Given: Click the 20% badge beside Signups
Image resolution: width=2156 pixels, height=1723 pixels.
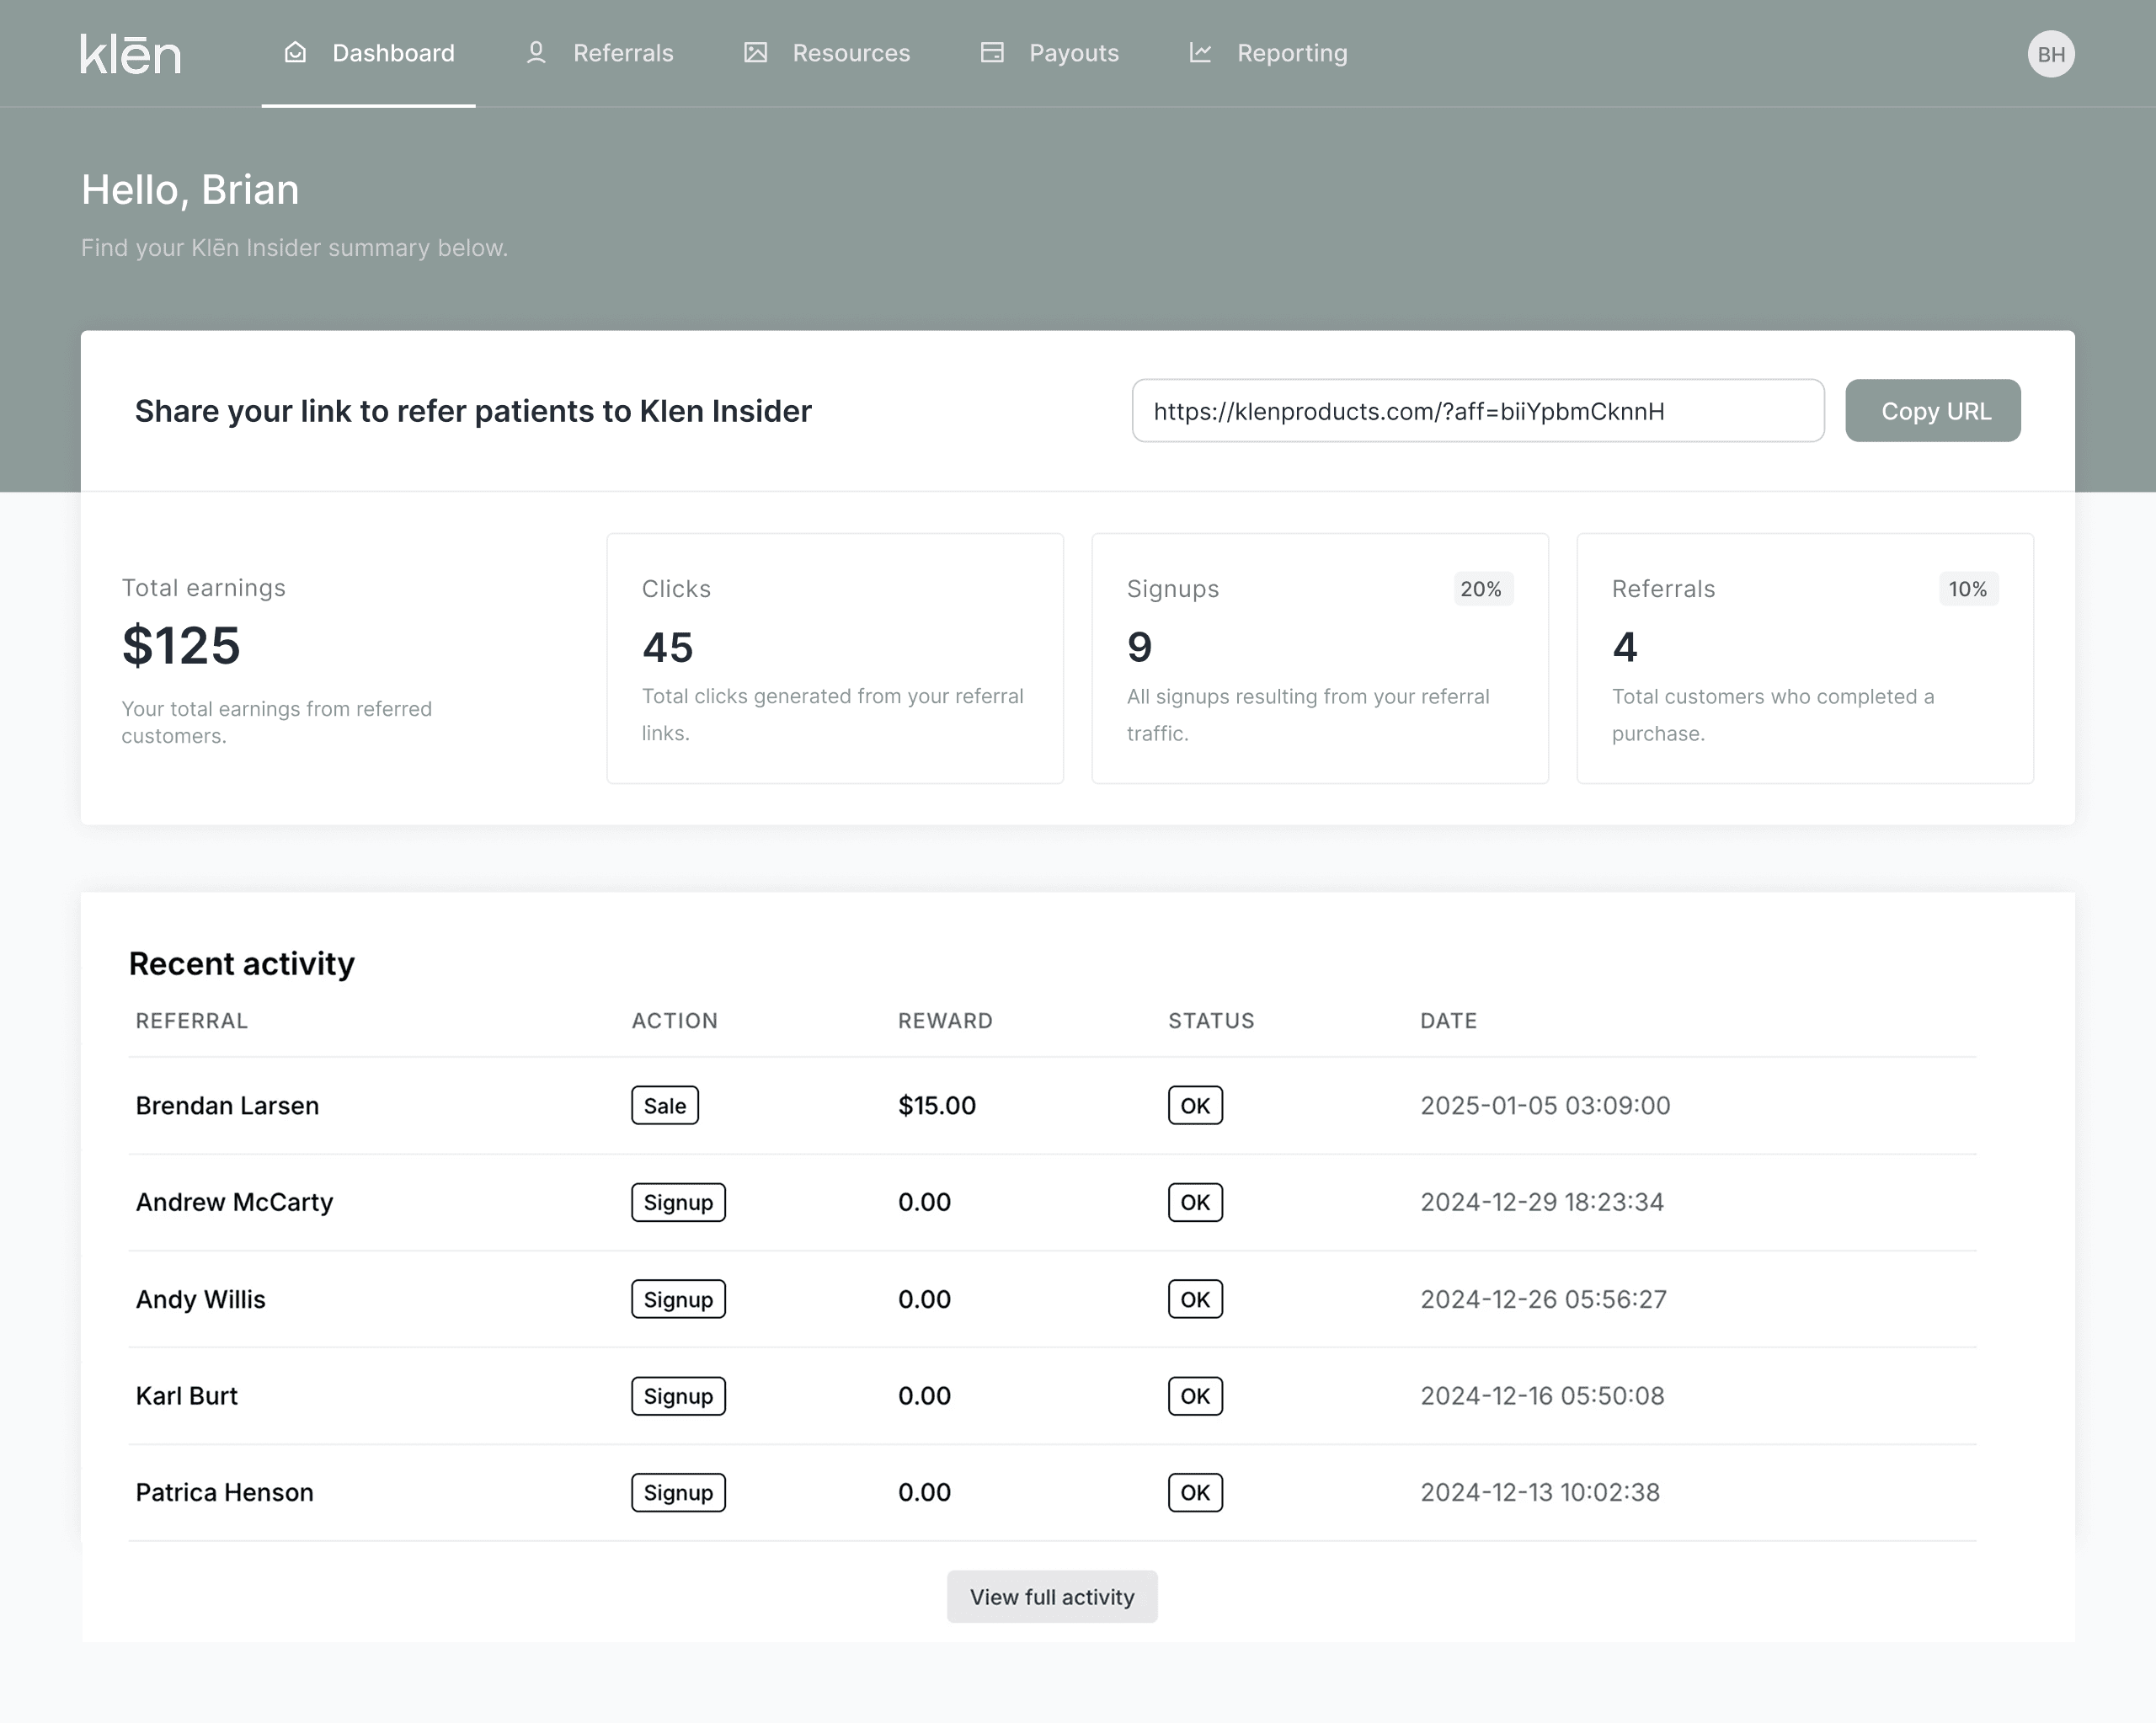Looking at the screenshot, I should (x=1483, y=589).
